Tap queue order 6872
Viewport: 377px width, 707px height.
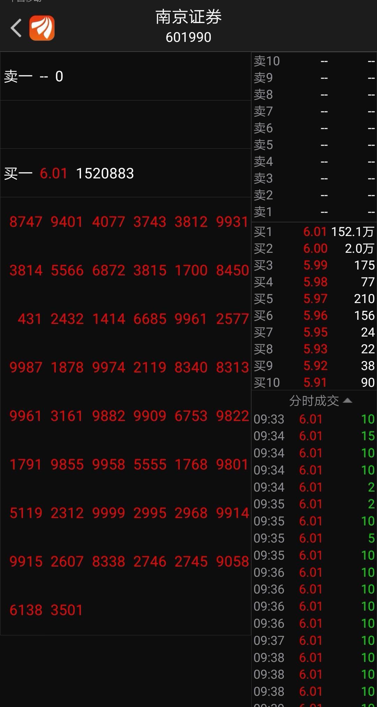tap(109, 270)
